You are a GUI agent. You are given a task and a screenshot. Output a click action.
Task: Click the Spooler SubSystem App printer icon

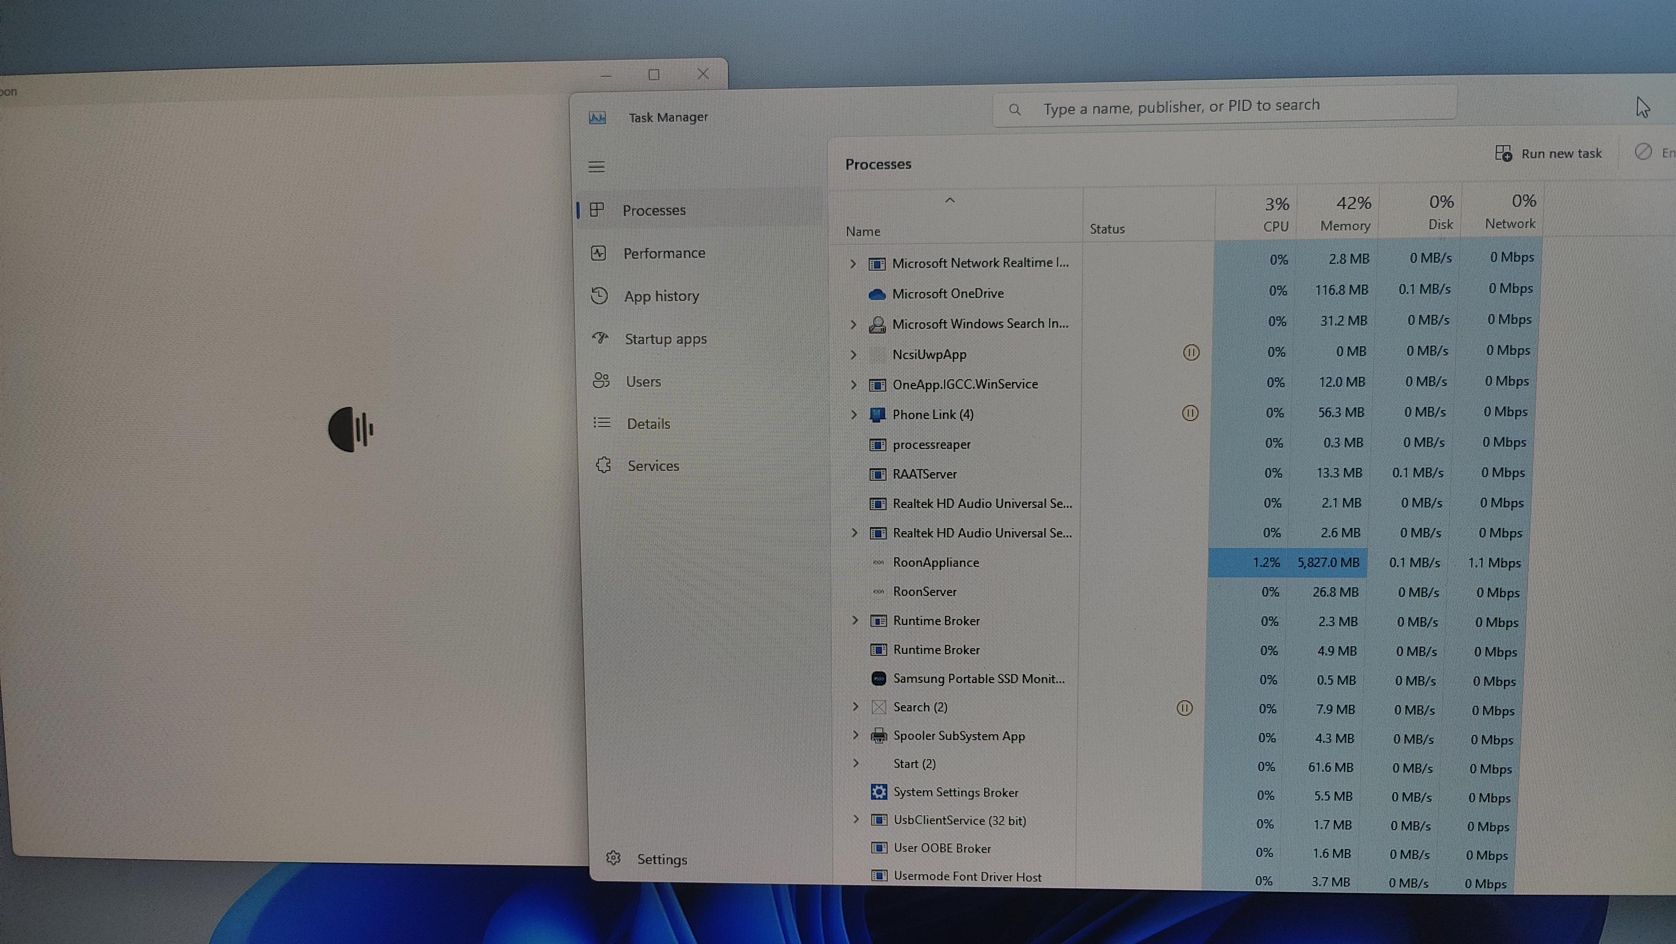[878, 736]
